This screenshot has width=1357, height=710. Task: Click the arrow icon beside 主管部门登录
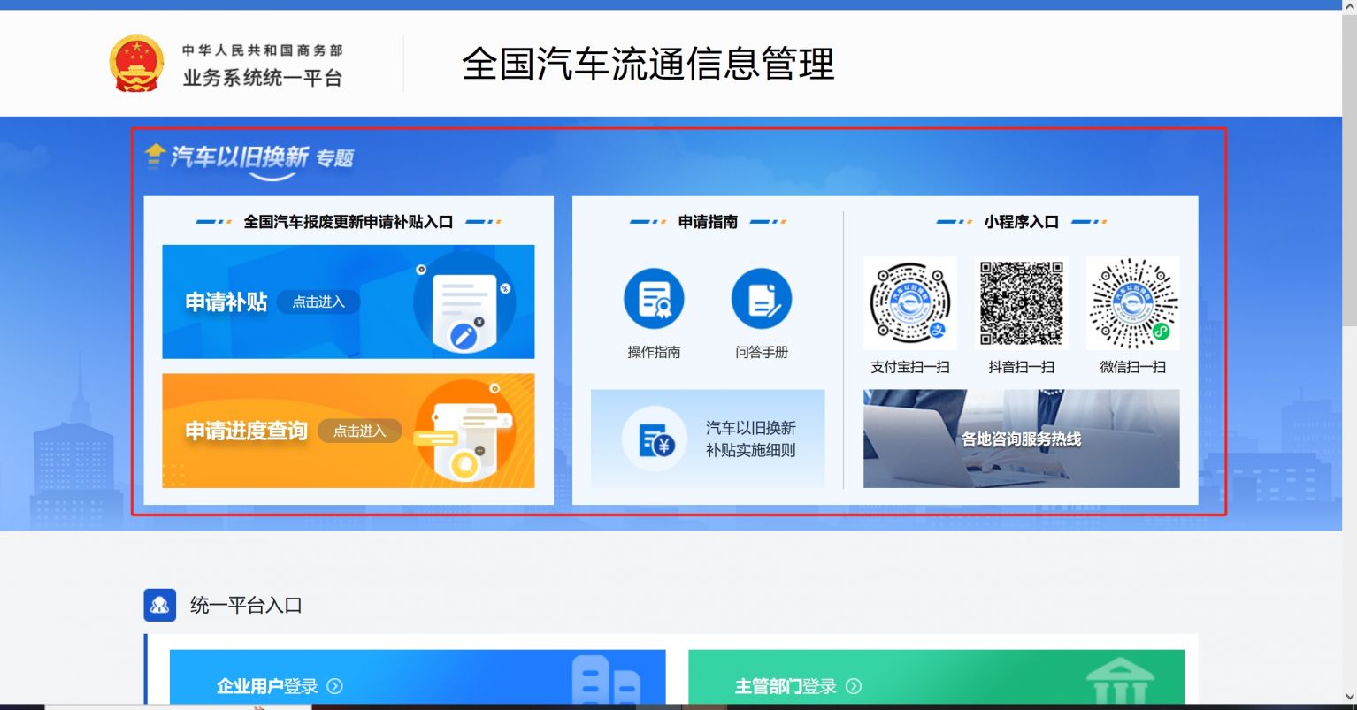[854, 686]
